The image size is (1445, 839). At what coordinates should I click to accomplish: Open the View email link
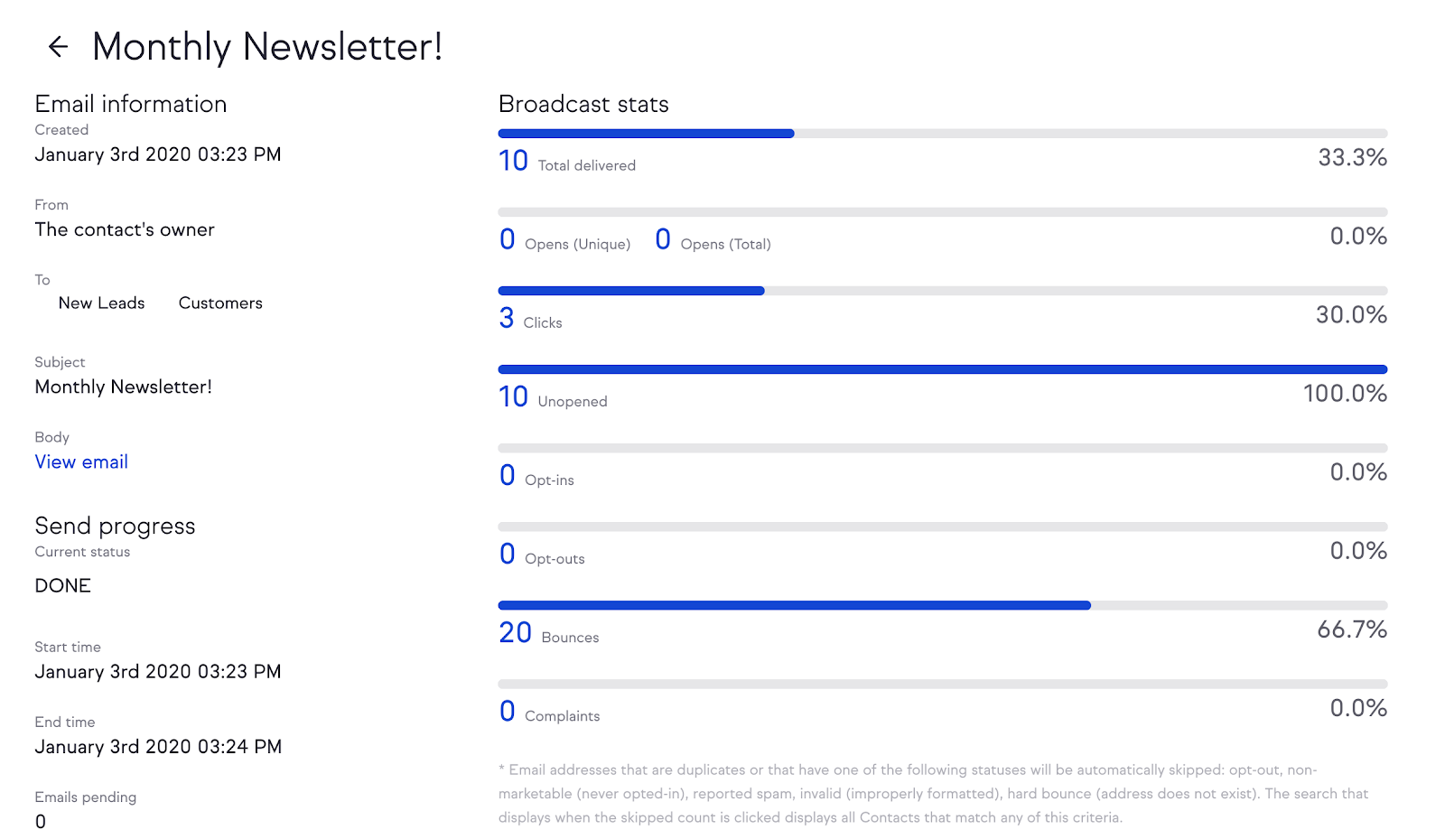coord(81,462)
